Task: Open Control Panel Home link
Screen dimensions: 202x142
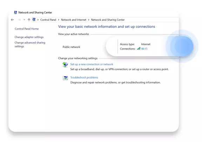Action: tap(27, 29)
